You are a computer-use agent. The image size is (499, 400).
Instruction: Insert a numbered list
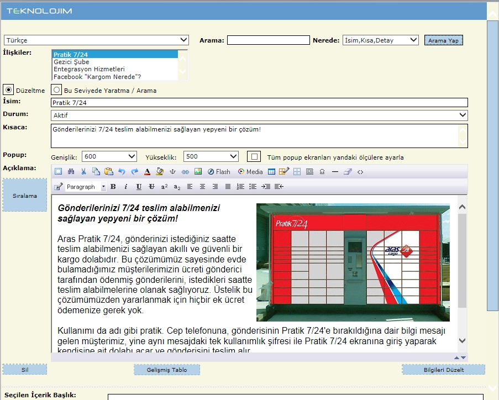[x=240, y=187]
